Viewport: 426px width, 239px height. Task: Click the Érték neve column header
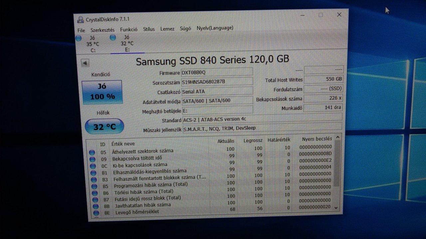point(123,144)
